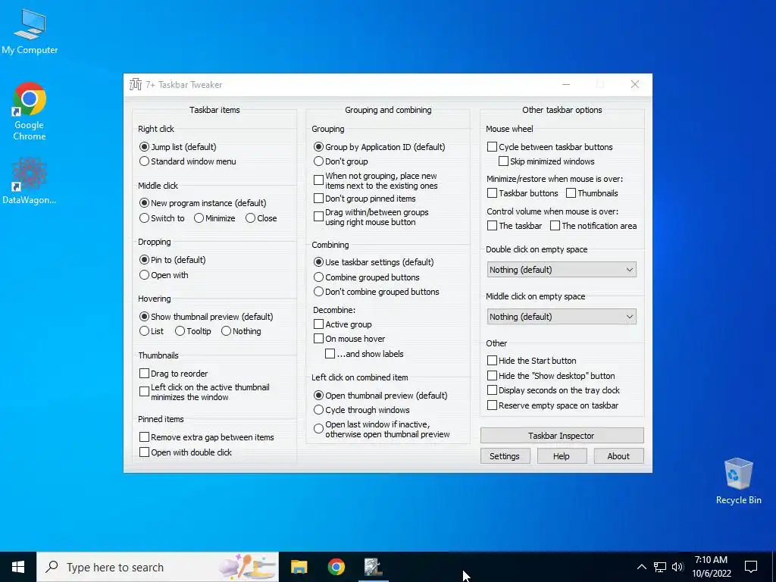The image size is (776, 582).
Task: Select Cycle through windows option
Action: pos(361,410)
